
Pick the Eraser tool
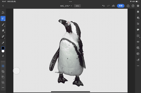click(3, 31)
